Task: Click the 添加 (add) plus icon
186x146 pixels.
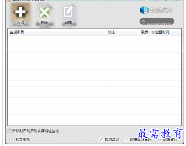Action: pos(20,12)
